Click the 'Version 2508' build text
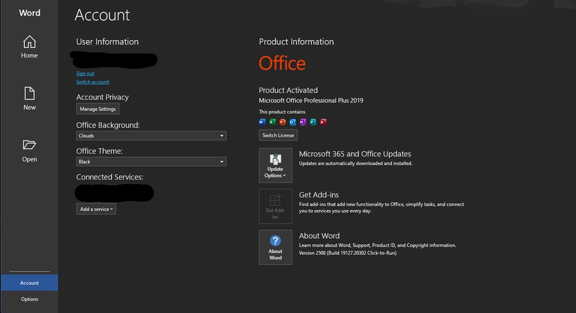The image size is (576, 313). point(348,253)
